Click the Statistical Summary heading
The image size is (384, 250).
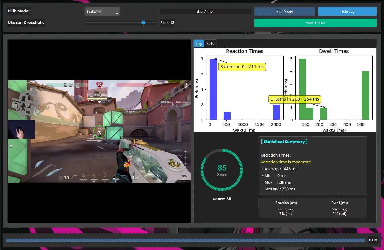pyautogui.click(x=284, y=142)
